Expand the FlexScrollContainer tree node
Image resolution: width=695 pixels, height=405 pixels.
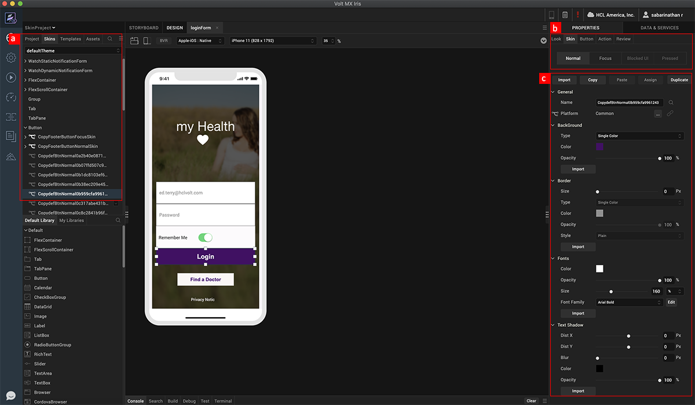(x=25, y=90)
